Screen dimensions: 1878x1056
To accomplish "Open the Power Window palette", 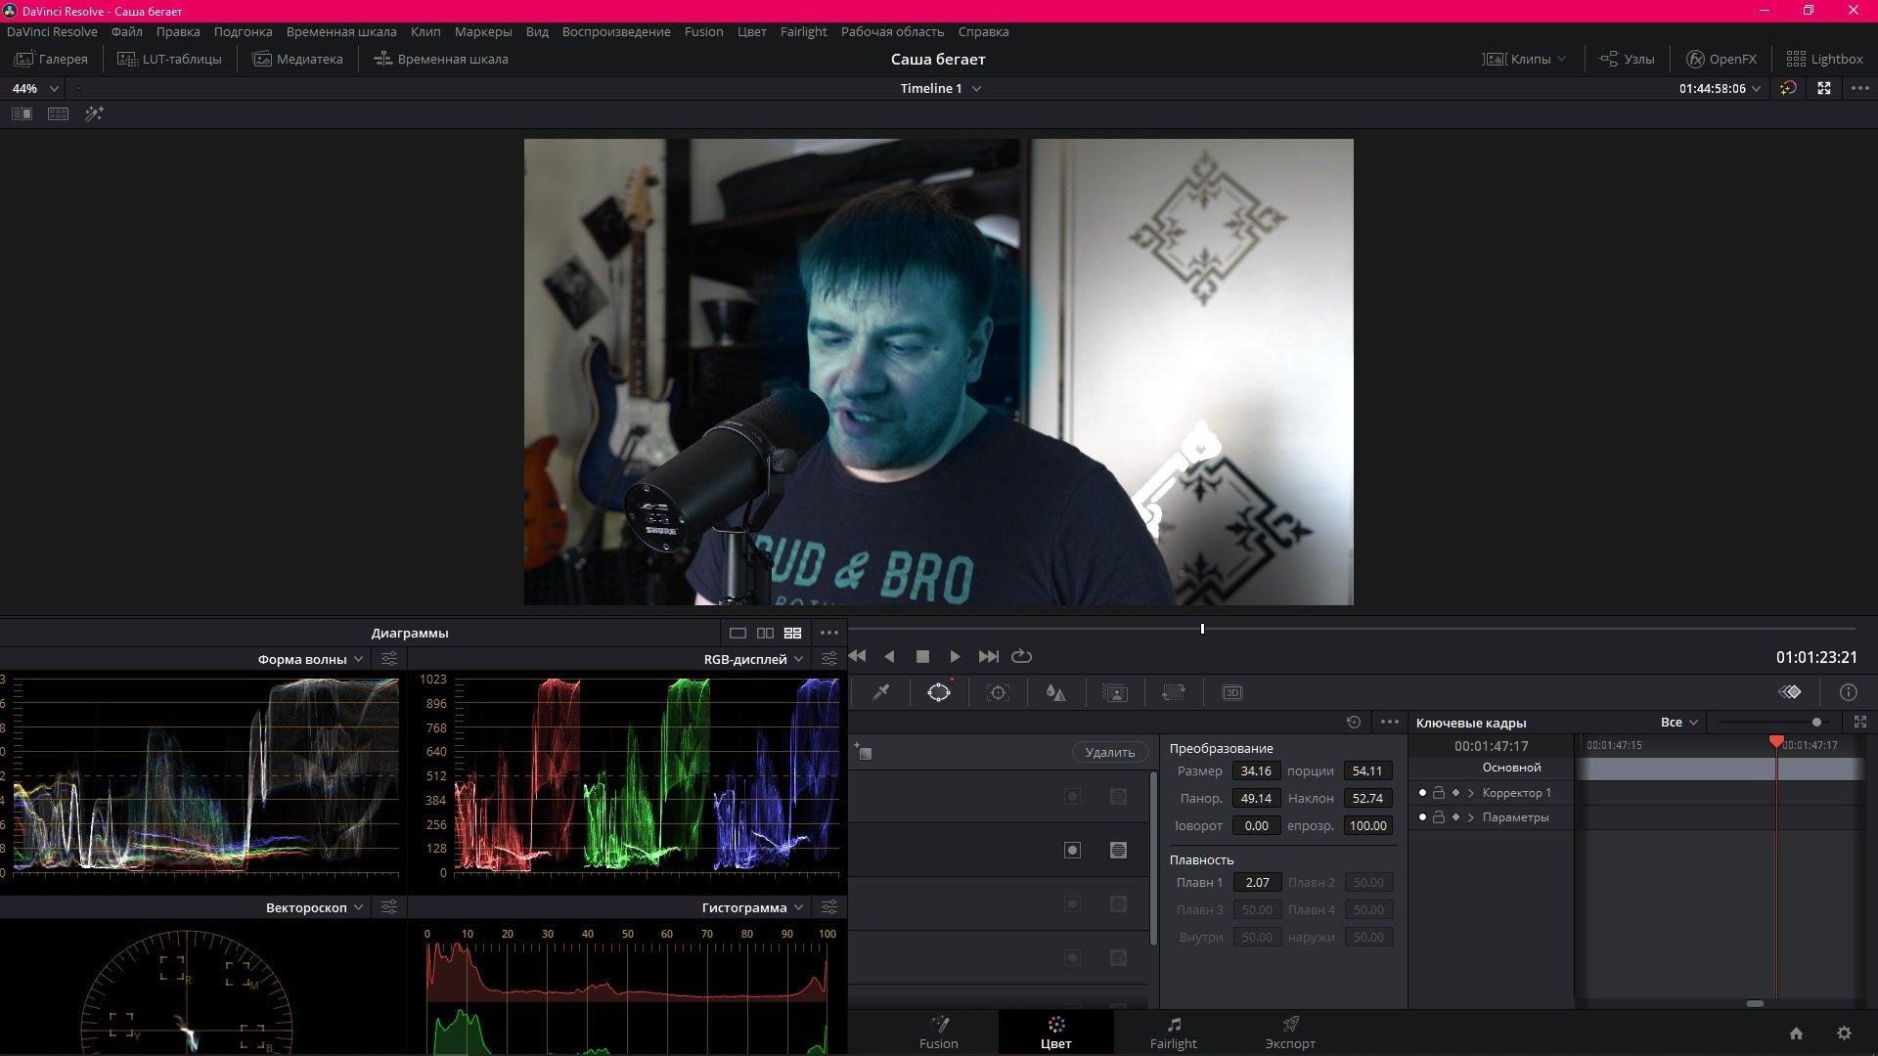I will pos(938,692).
